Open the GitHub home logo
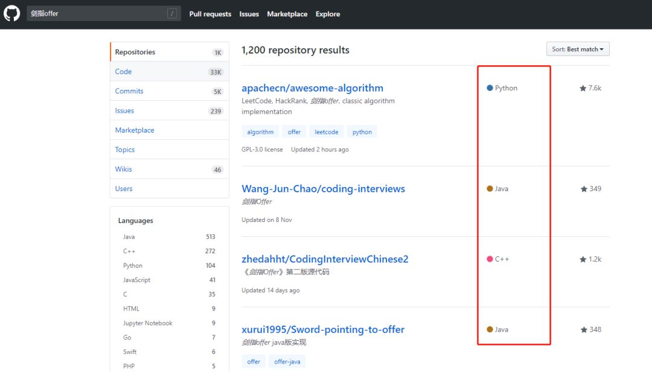This screenshot has width=652, height=372. click(11, 13)
